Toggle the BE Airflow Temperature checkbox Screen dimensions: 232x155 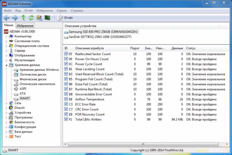(66, 99)
